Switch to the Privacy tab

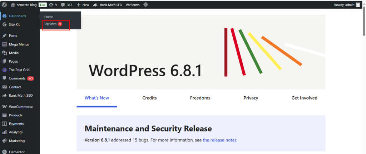coord(251,98)
